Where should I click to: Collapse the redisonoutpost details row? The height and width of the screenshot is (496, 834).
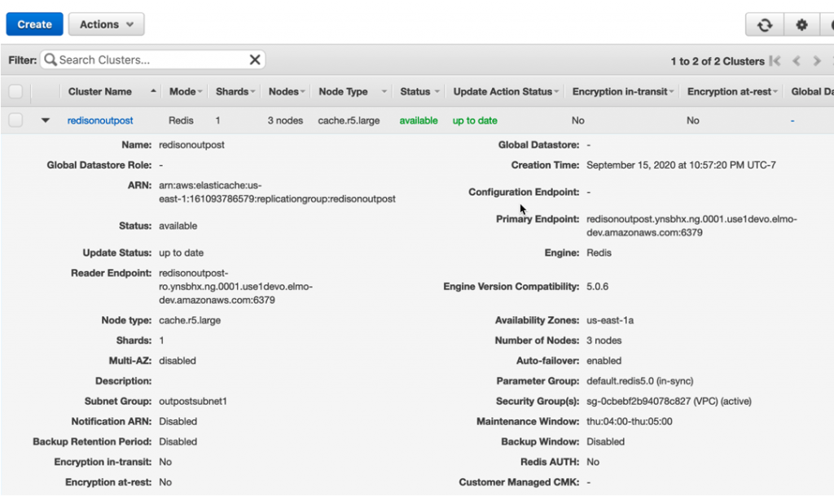click(x=46, y=121)
